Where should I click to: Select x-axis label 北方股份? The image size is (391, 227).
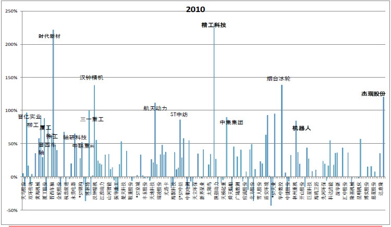252,191
